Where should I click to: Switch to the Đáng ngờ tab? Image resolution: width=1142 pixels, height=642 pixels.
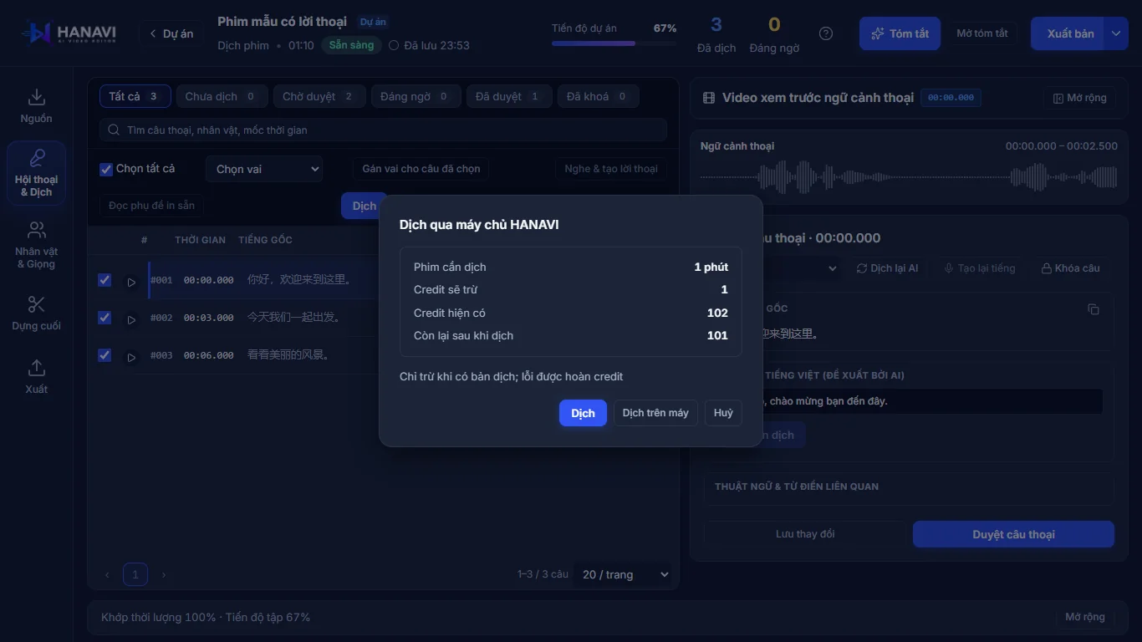pyautogui.click(x=416, y=96)
